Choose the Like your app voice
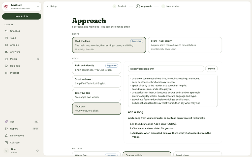This screenshot has width=252, height=157. [97, 95]
